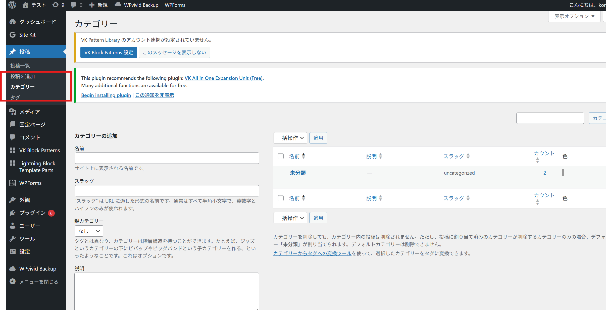
Task: Click the category name (名前) input field
Action: coord(167,158)
